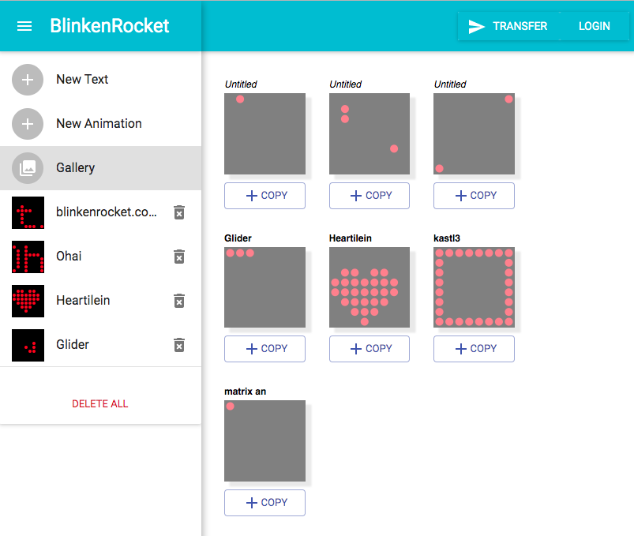
Task: Click the Transfer paper plane icon
Action: [476, 26]
